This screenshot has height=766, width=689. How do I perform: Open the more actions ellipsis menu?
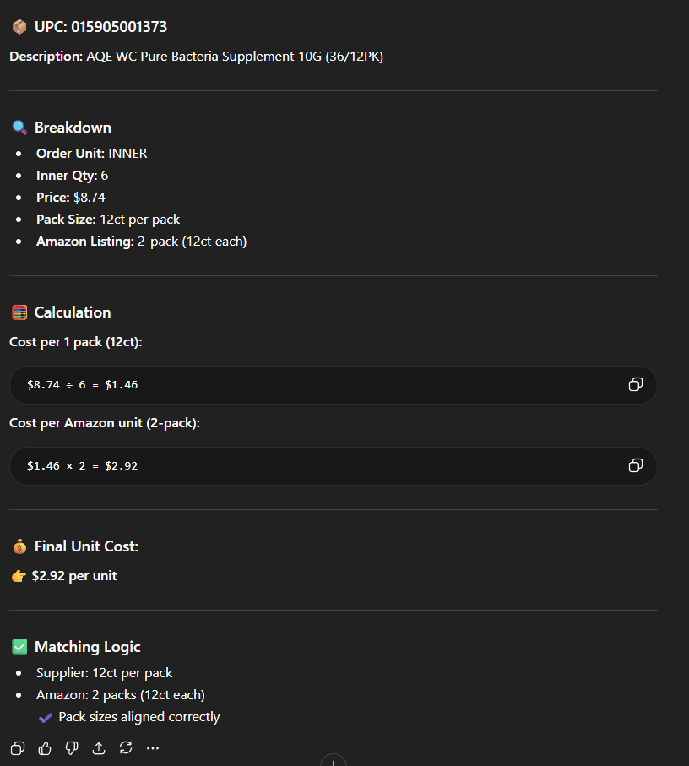click(153, 747)
